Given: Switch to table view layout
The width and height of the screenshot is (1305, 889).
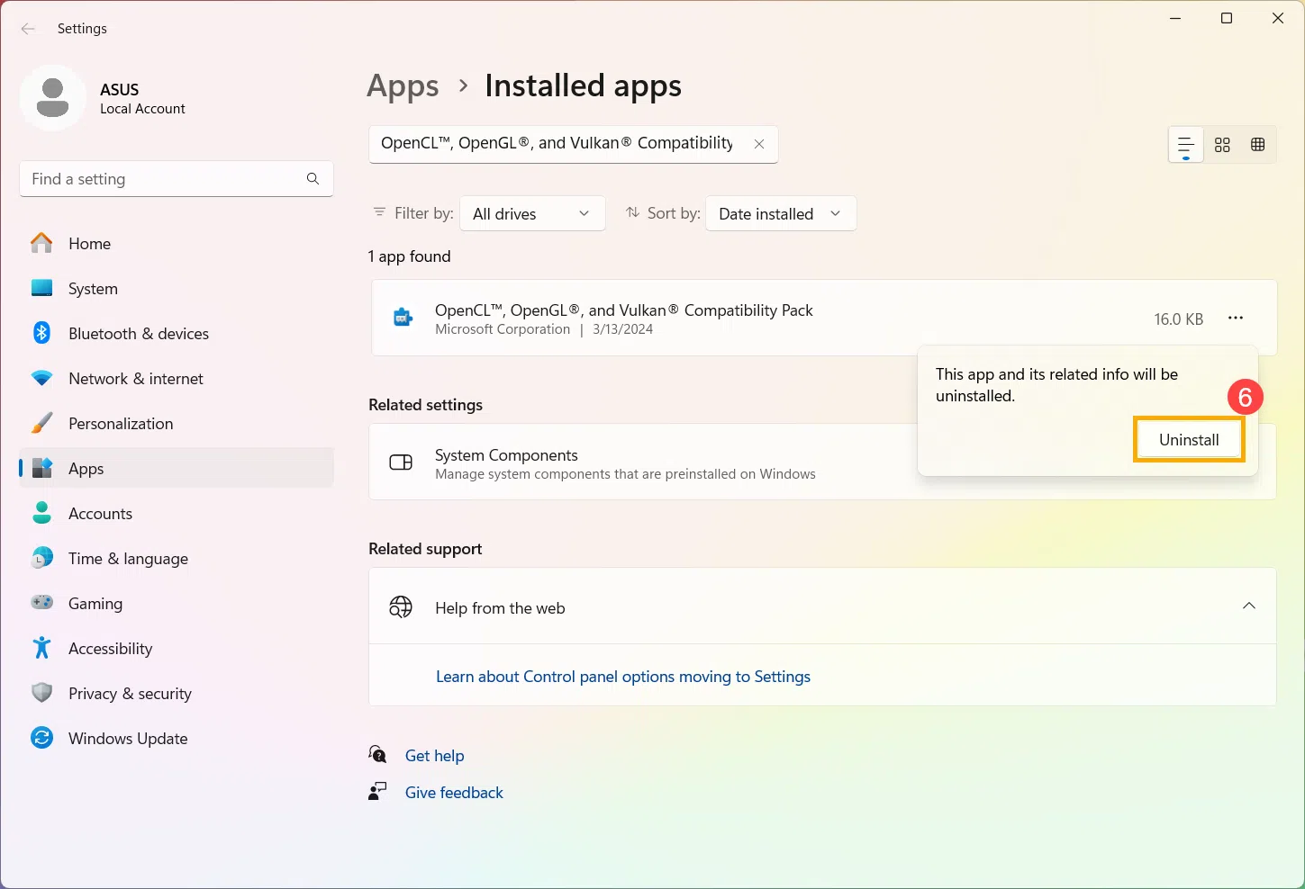Looking at the screenshot, I should 1258,145.
